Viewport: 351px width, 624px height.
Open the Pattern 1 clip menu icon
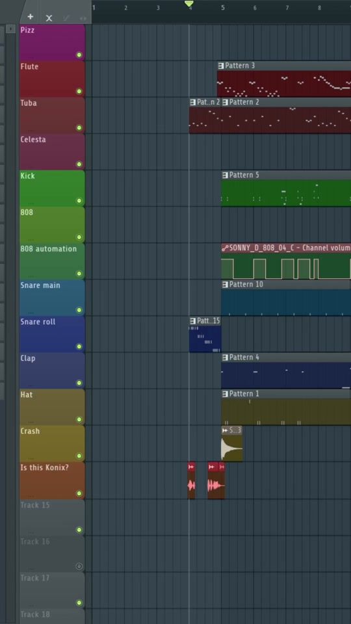tap(226, 394)
